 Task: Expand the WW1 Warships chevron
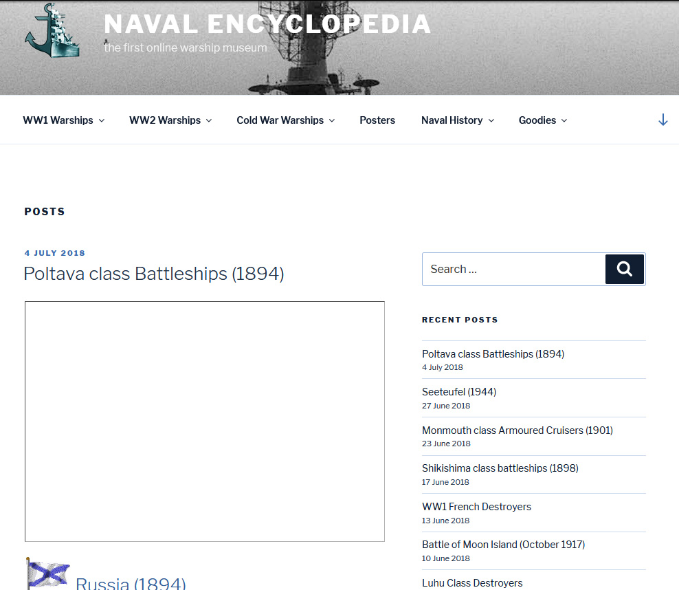click(102, 120)
